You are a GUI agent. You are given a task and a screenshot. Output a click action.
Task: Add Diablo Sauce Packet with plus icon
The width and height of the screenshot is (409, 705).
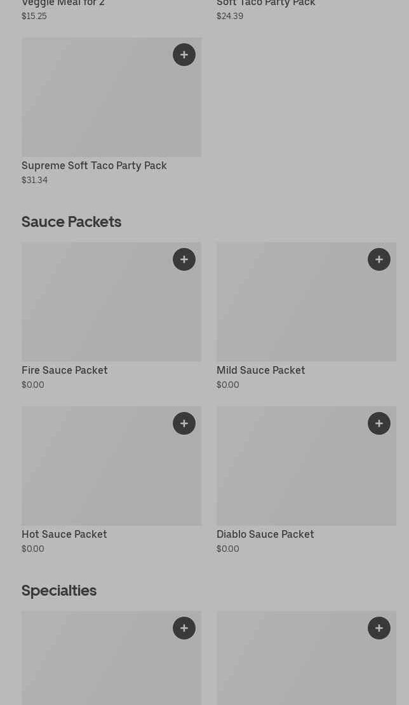(379, 423)
